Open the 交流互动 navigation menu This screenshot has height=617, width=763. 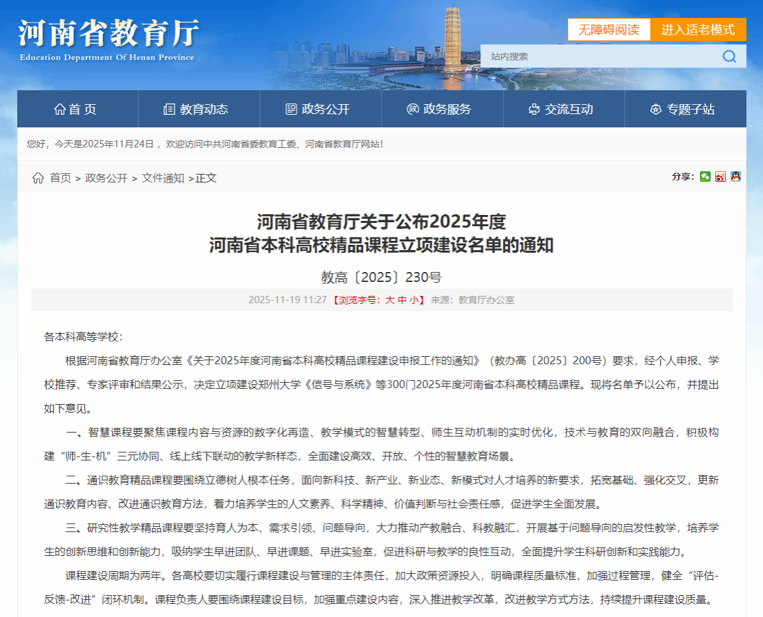coord(561,109)
